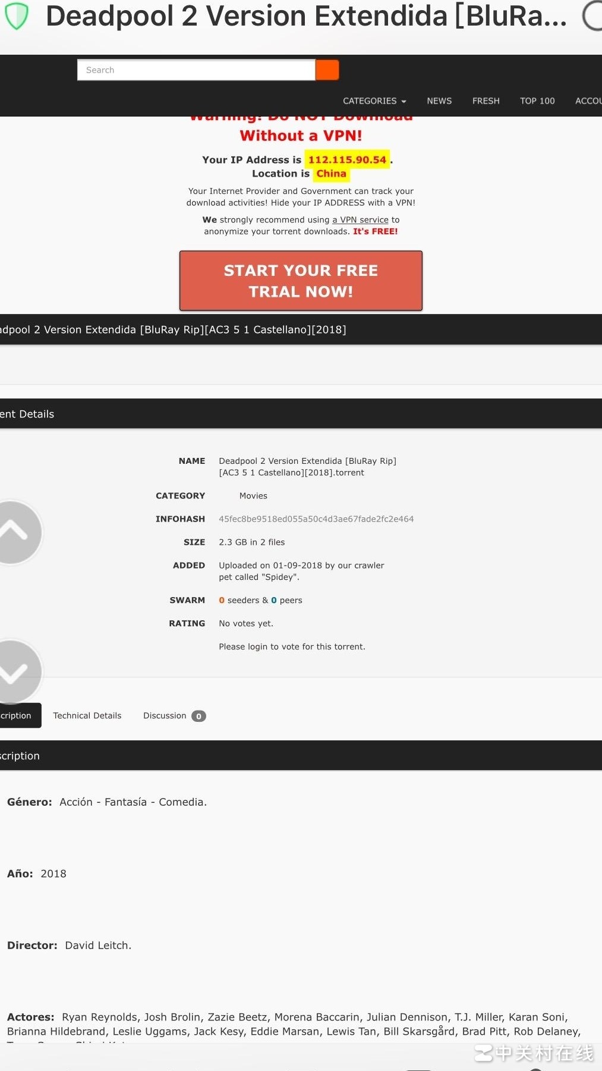The width and height of the screenshot is (602, 1071).
Task: Click the caret arrow next to CATEGORIES
Action: [404, 102]
